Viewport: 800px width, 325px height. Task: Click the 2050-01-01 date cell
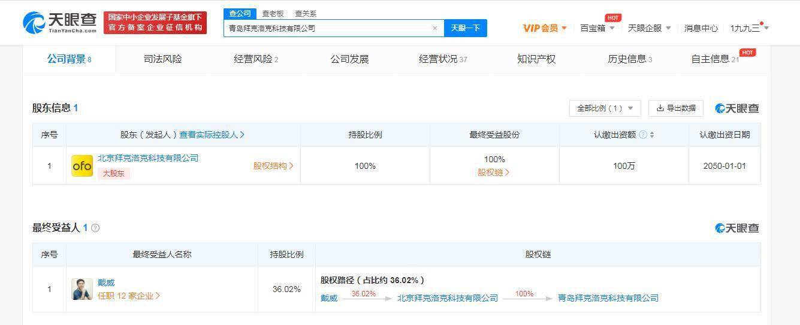(x=724, y=166)
